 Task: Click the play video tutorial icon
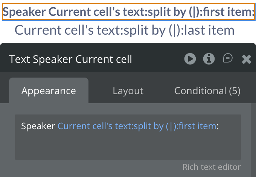coord(190,59)
